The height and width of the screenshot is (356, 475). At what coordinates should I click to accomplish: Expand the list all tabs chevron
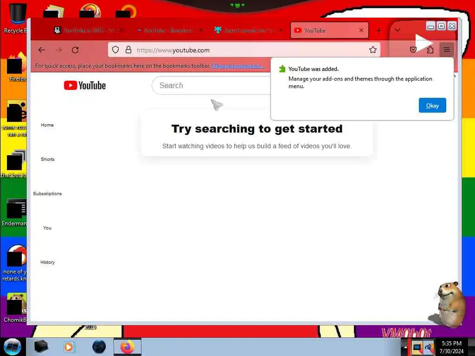[398, 30]
